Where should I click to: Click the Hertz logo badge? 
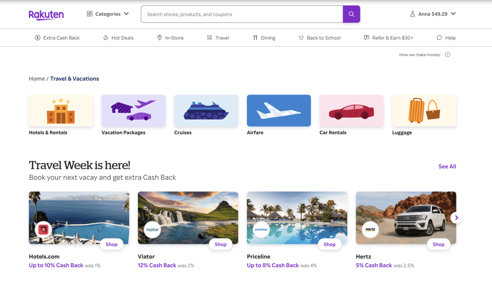(370, 230)
